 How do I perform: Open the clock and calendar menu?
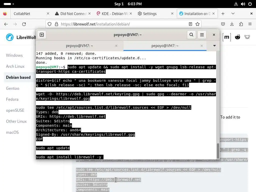[x=128, y=4]
